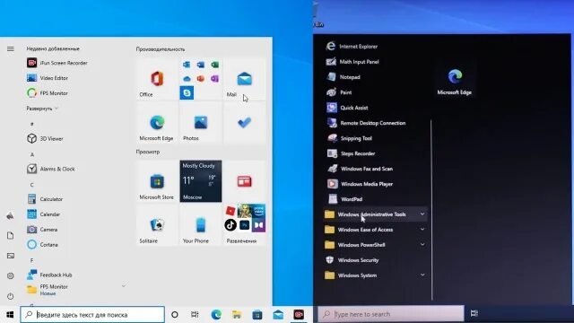Expand Windows Ease of Access chevron

click(422, 230)
